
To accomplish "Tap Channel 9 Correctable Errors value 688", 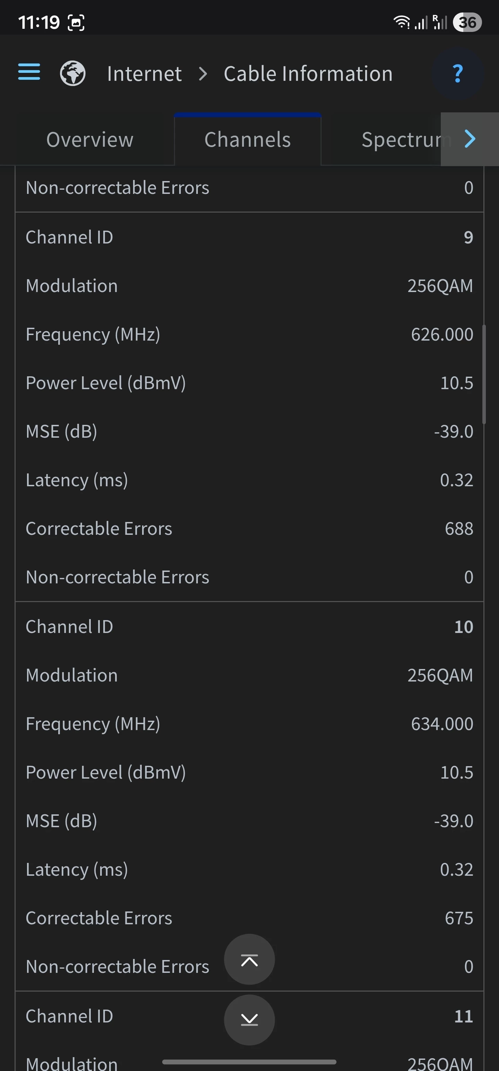I will 459,529.
